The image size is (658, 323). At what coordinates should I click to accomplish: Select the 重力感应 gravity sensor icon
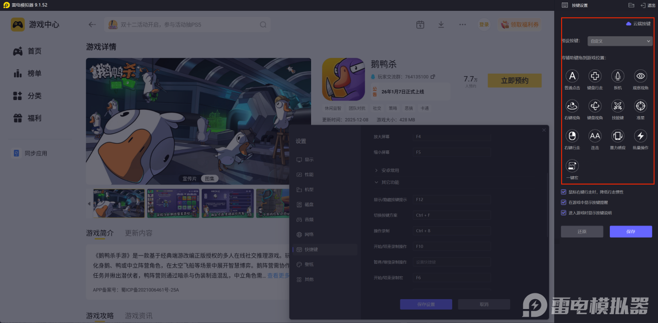tap(618, 136)
